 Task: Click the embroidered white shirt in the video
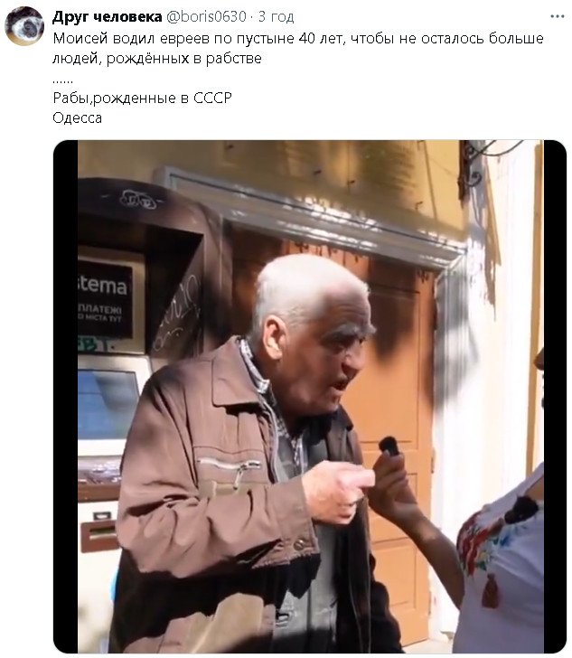pyautogui.click(x=502, y=564)
